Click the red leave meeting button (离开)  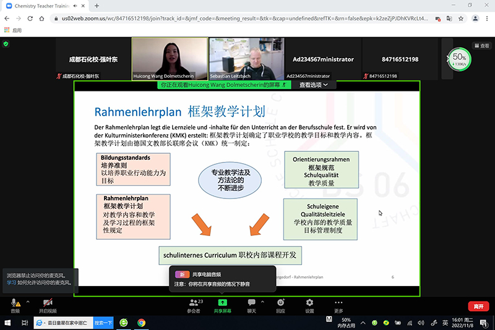pos(477,306)
